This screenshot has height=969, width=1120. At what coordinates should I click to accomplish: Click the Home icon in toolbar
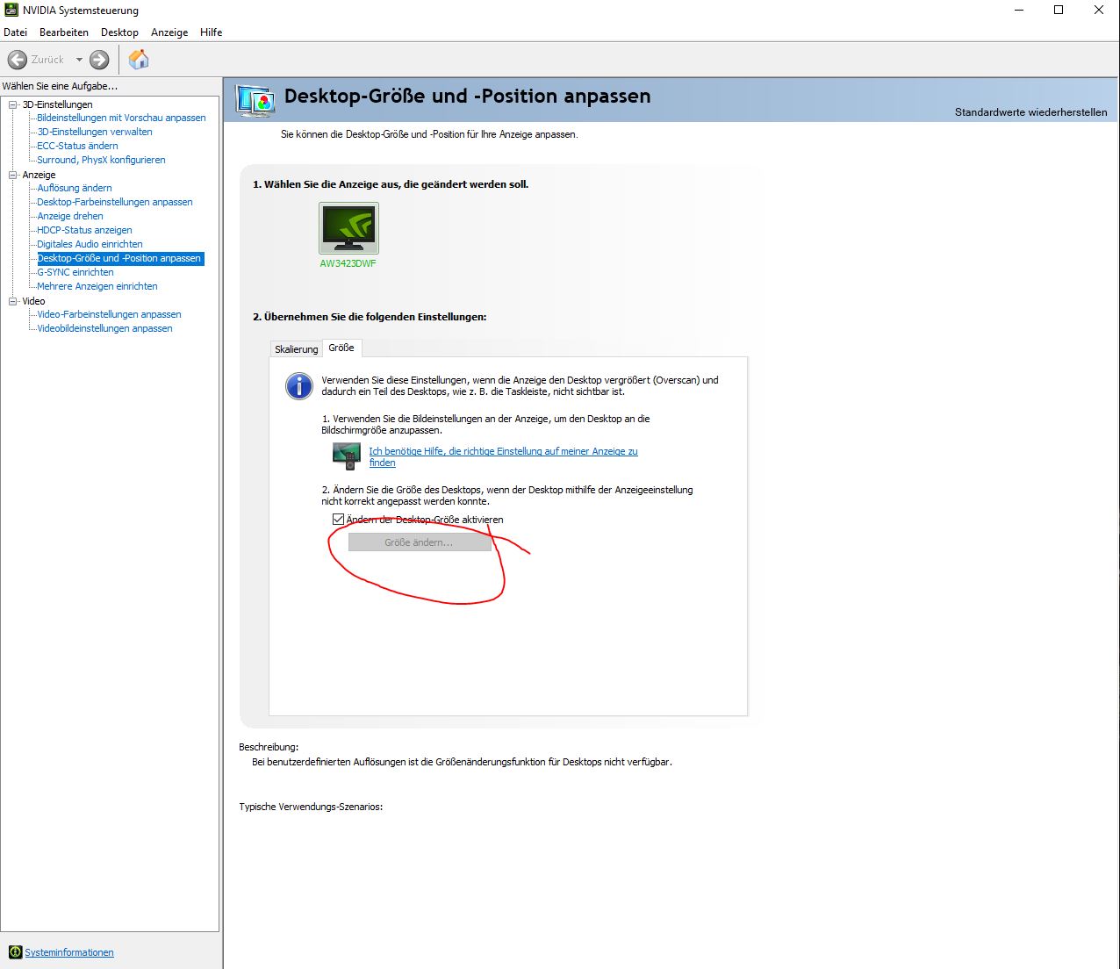139,60
